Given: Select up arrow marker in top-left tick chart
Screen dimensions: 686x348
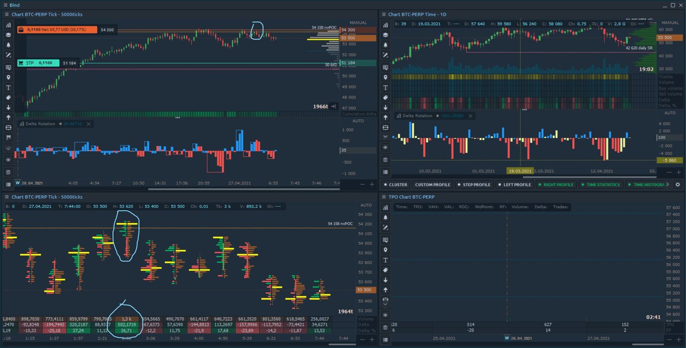Looking at the screenshot, I should 8,117.
